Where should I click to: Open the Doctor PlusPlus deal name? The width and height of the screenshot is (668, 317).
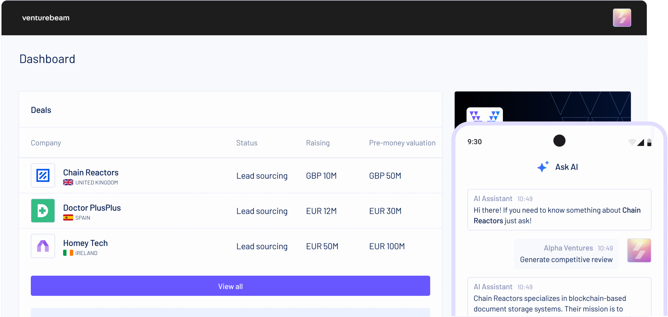pos(92,208)
